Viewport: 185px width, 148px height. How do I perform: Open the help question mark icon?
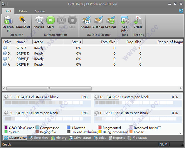click(181, 11)
